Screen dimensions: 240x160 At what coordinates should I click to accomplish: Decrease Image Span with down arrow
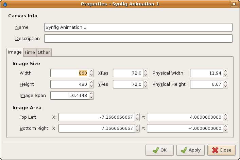(x=91, y=97)
